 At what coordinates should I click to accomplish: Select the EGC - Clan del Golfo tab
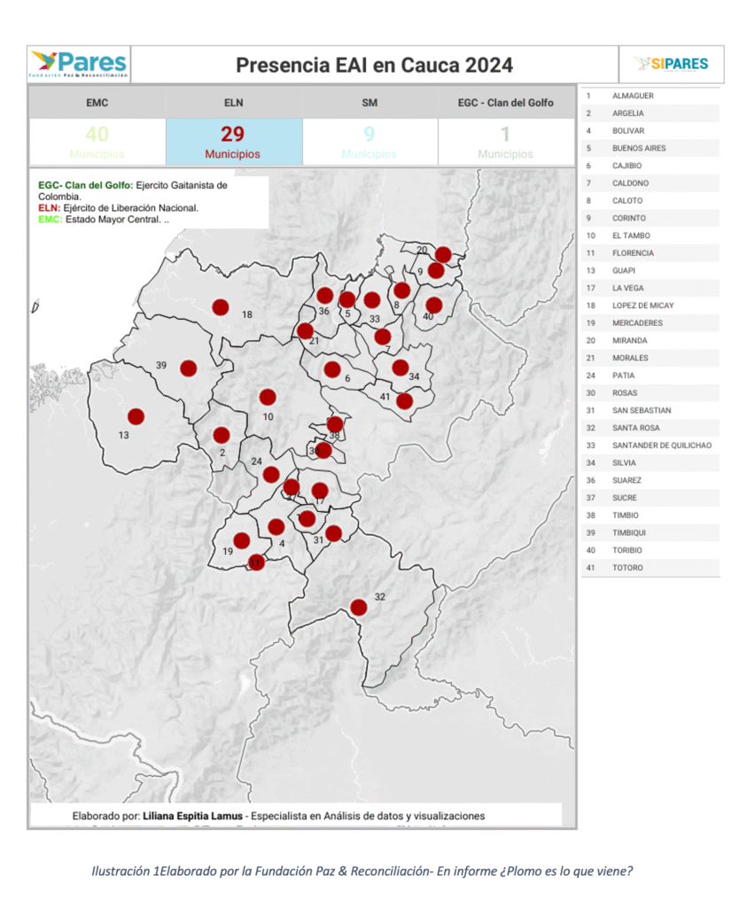point(505,103)
